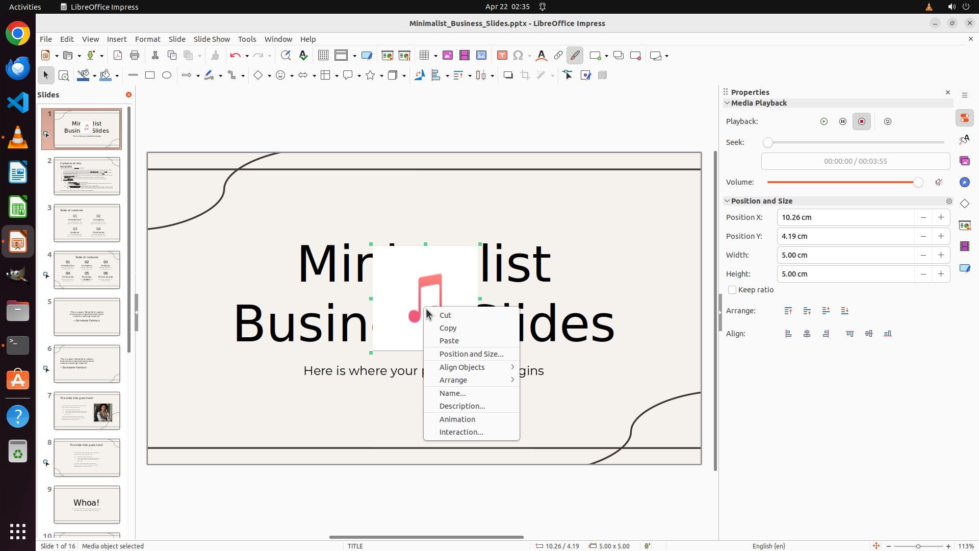Increase Width with the plus button
Viewport: 979px width, 551px height.
(x=941, y=255)
